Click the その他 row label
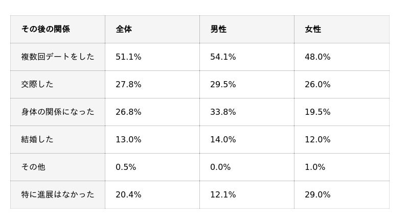 pos(58,167)
